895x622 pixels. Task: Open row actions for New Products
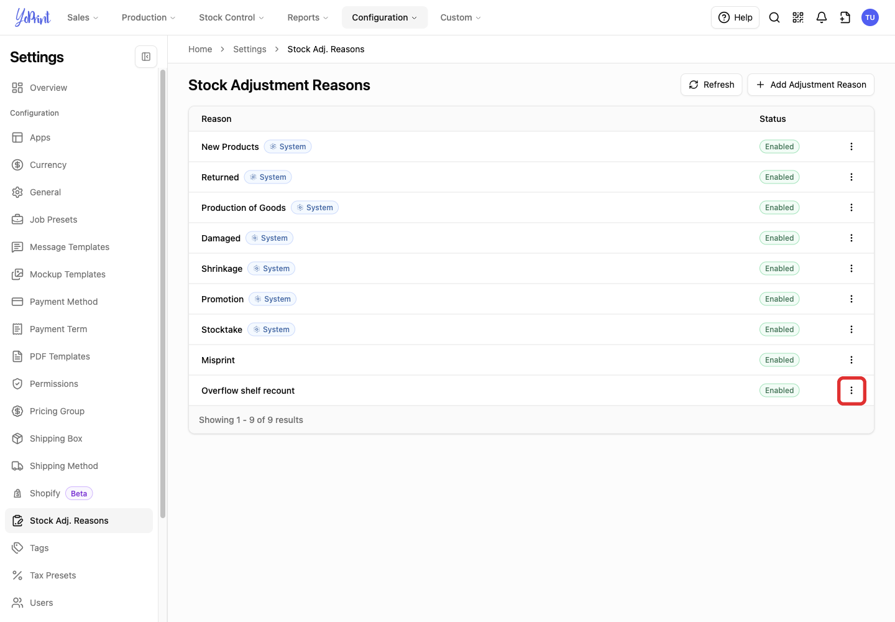pyautogui.click(x=851, y=147)
